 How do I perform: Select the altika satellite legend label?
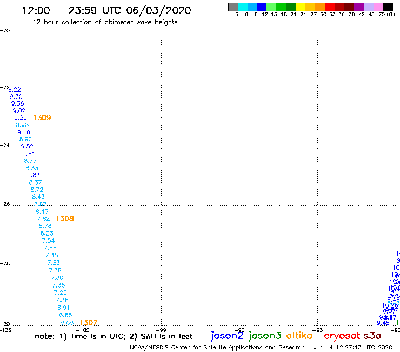coord(299,335)
